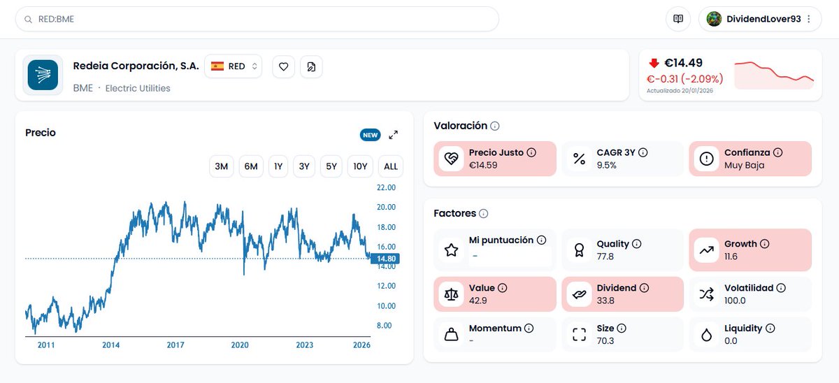
Task: Open the Volatilidad info tooltip
Action: (781, 288)
